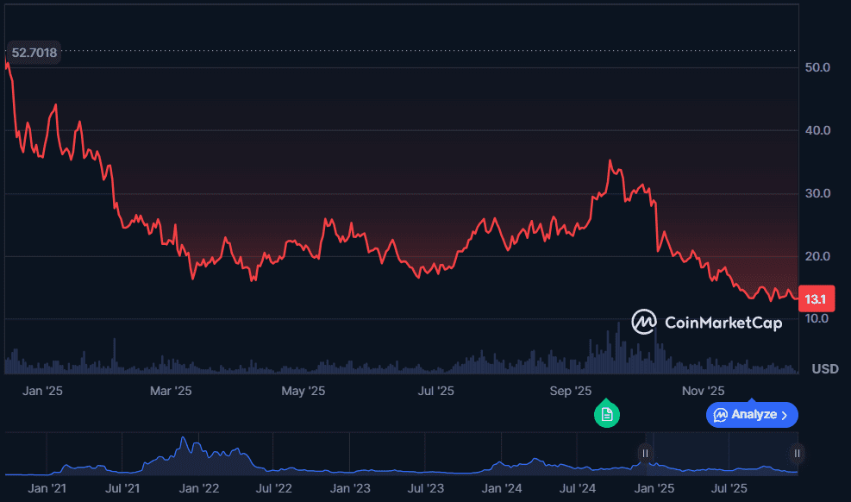851x502 pixels.
Task: Select Jan '24 on the overview timeline
Action: (x=502, y=488)
